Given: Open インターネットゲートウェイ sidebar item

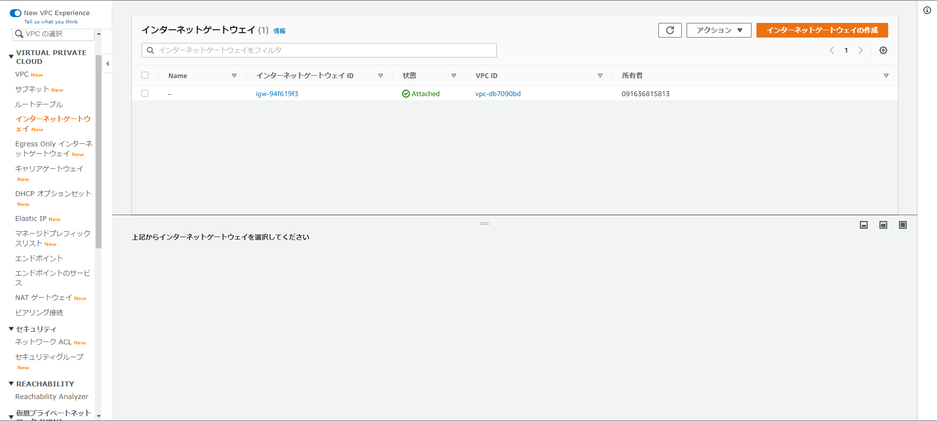Looking at the screenshot, I should pos(53,124).
